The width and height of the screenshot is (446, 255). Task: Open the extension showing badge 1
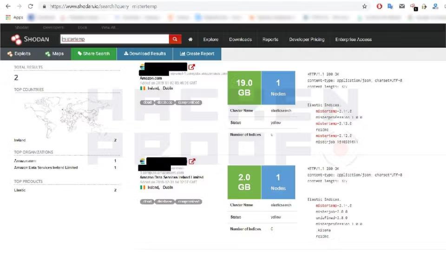click(413, 7)
